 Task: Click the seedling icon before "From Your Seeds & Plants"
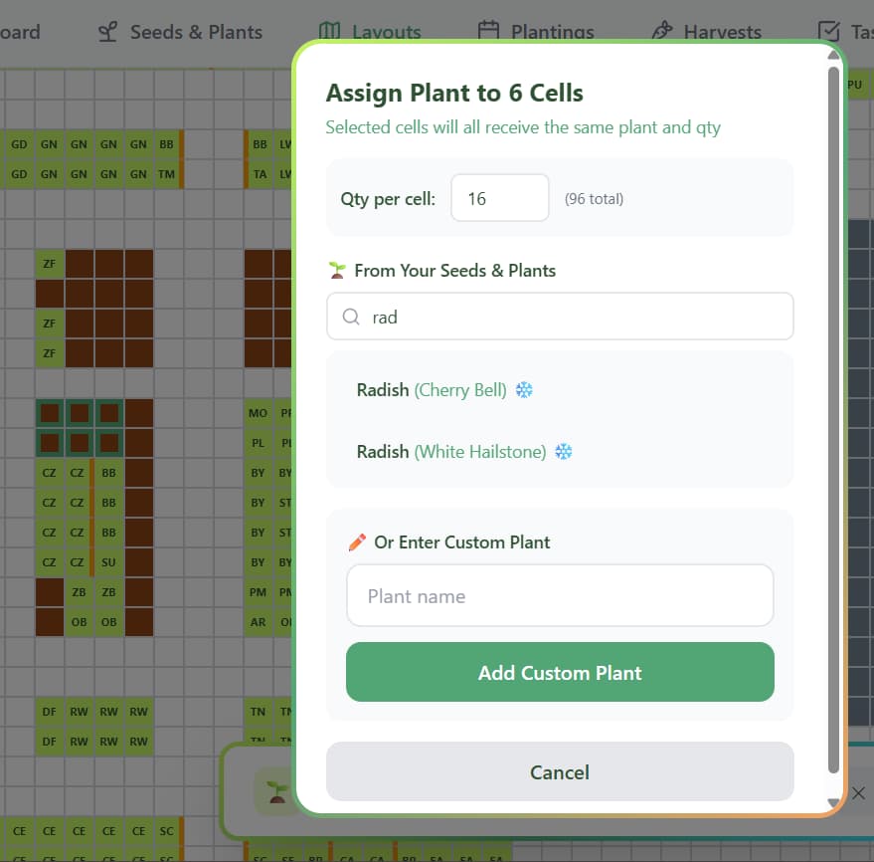(x=337, y=269)
